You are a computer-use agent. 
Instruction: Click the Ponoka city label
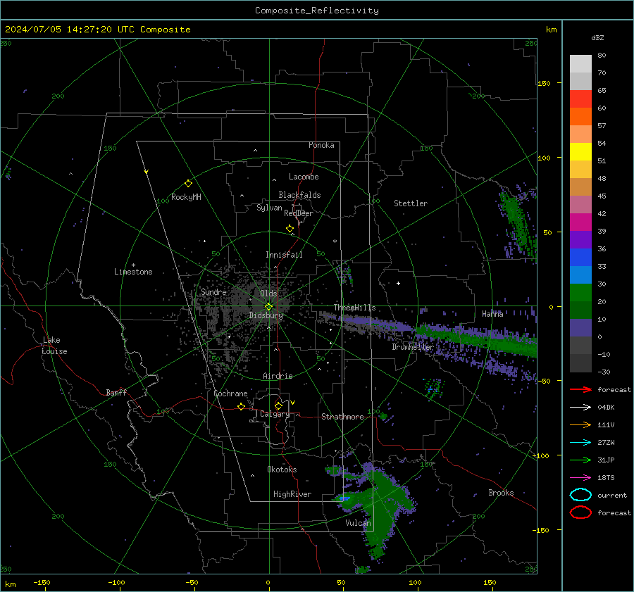tap(321, 145)
